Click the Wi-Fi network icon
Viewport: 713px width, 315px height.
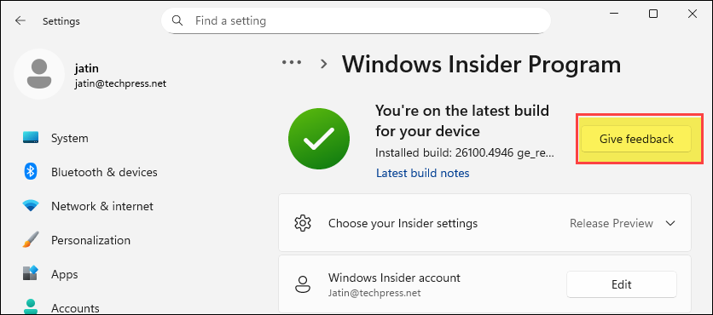pos(31,206)
